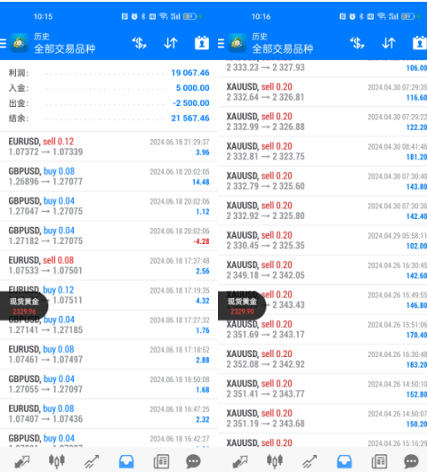Image resolution: width=427 pixels, height=472 pixels.
Task: Open calendar date filter in left header
Action: point(202,43)
